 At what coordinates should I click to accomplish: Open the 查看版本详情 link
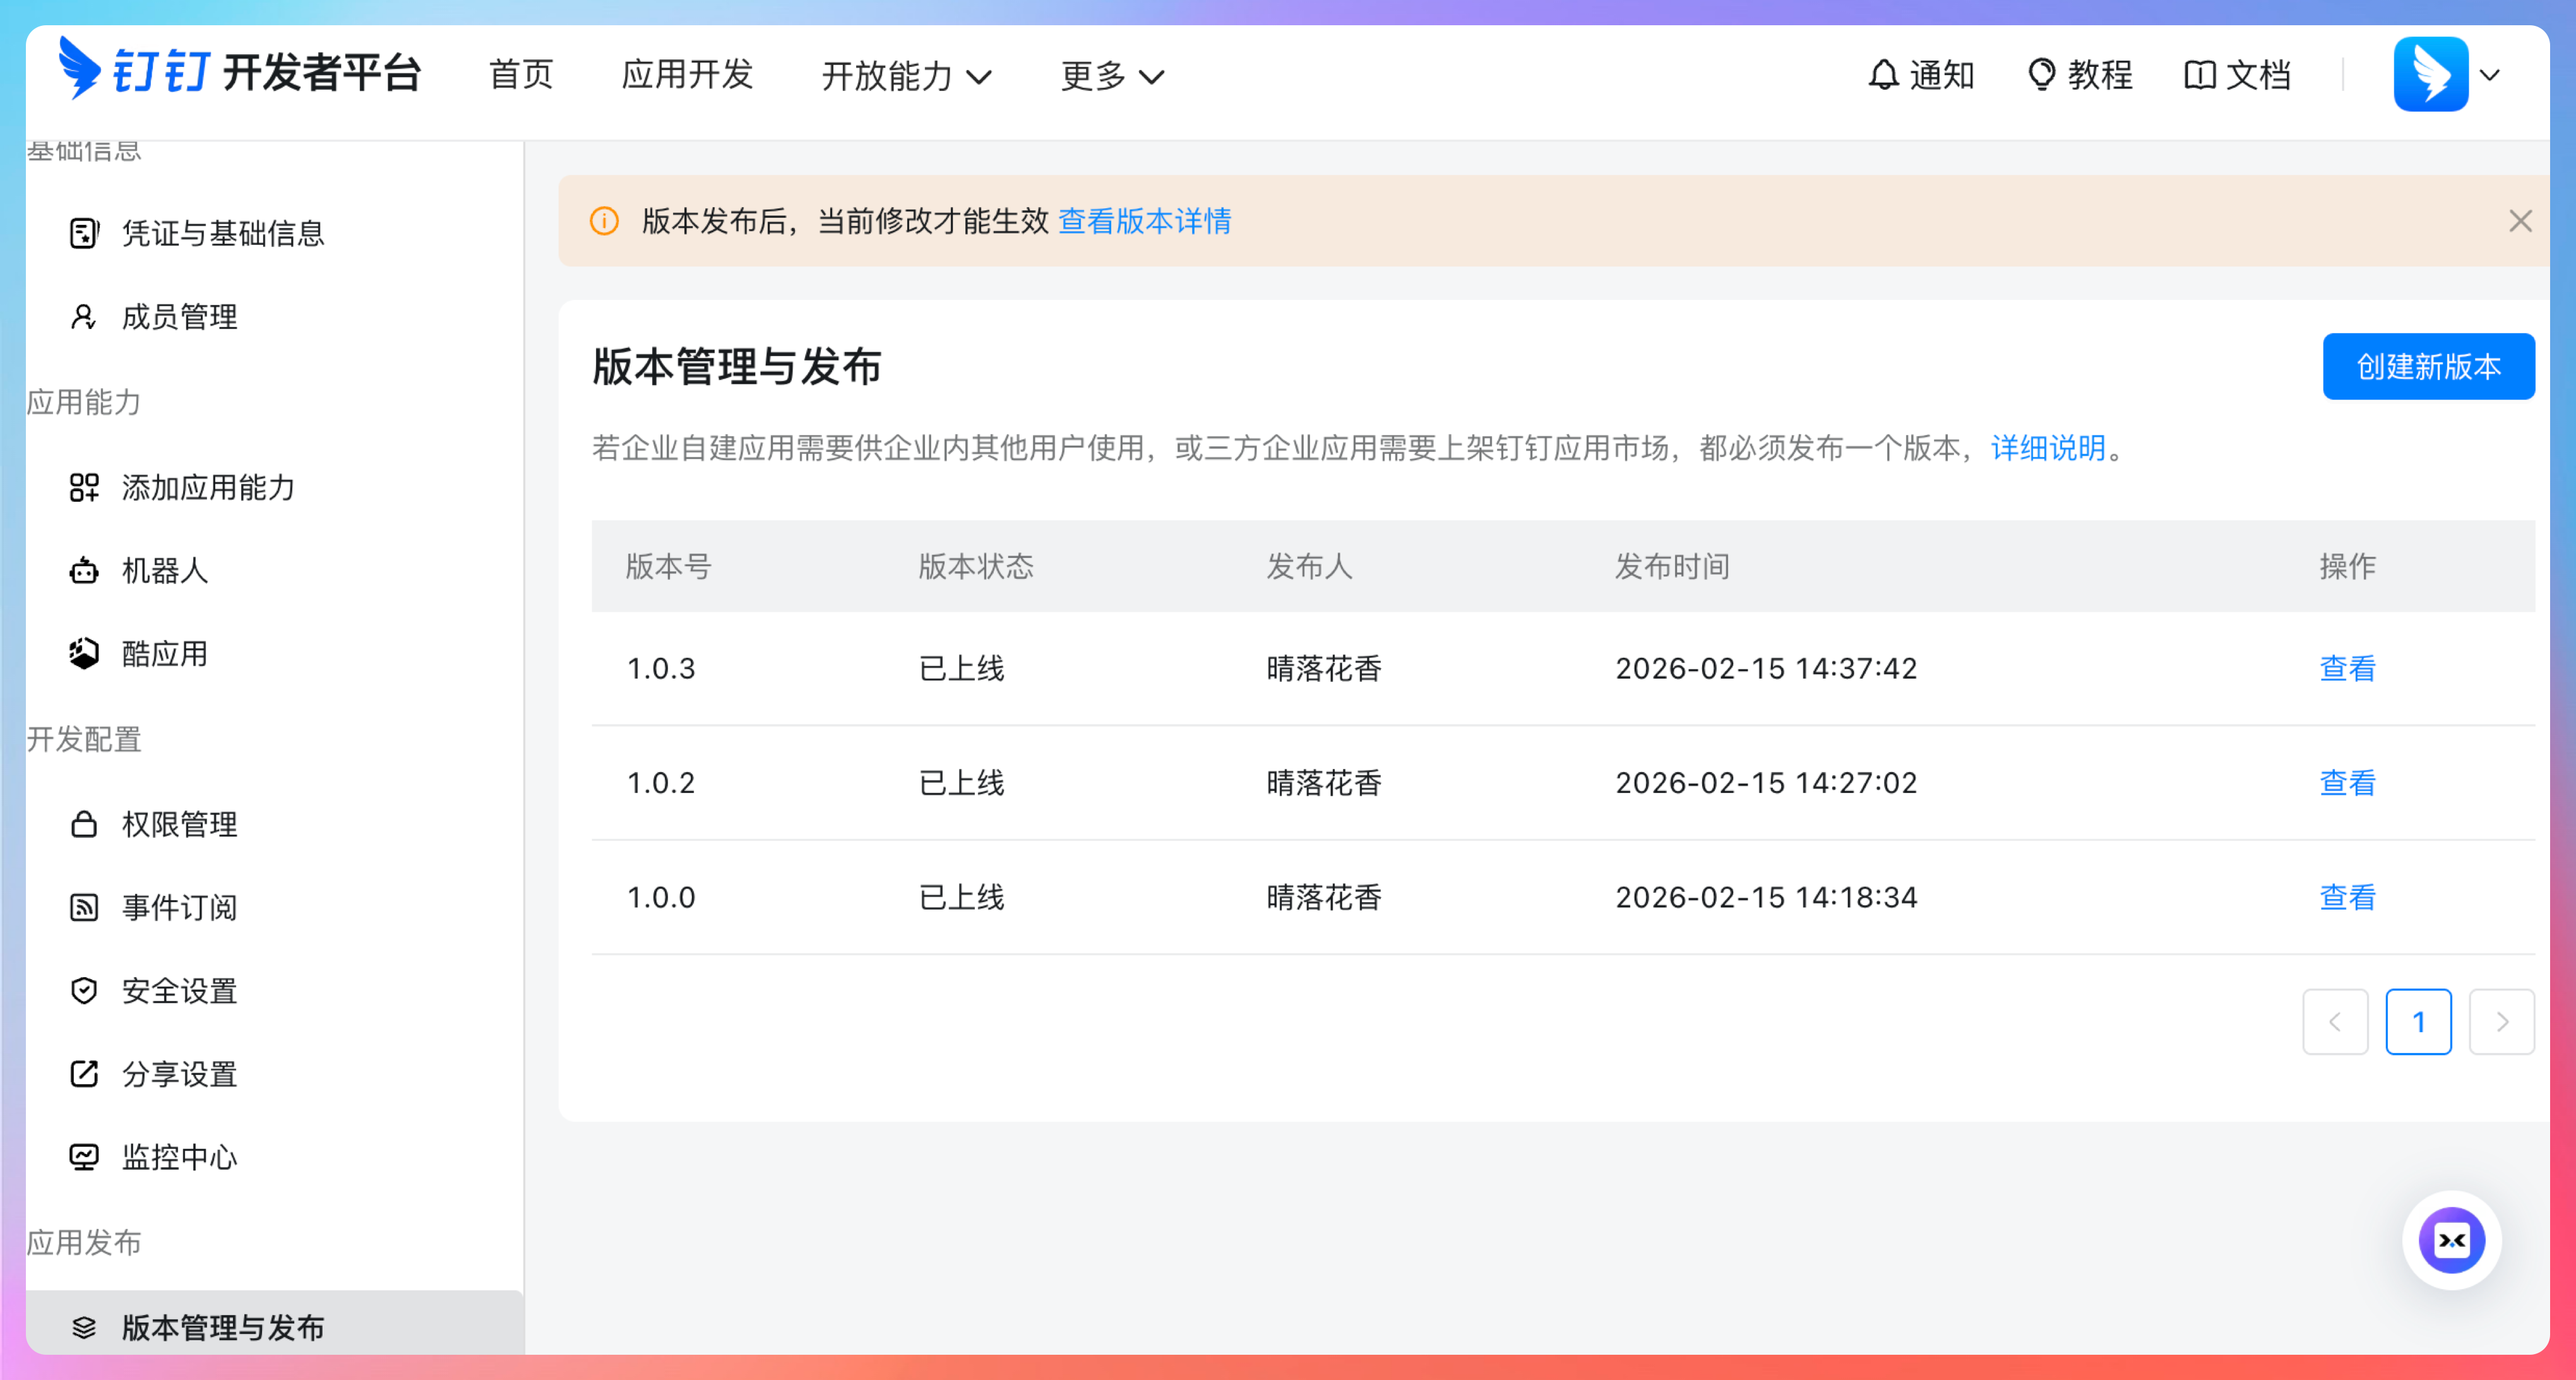(x=1144, y=221)
